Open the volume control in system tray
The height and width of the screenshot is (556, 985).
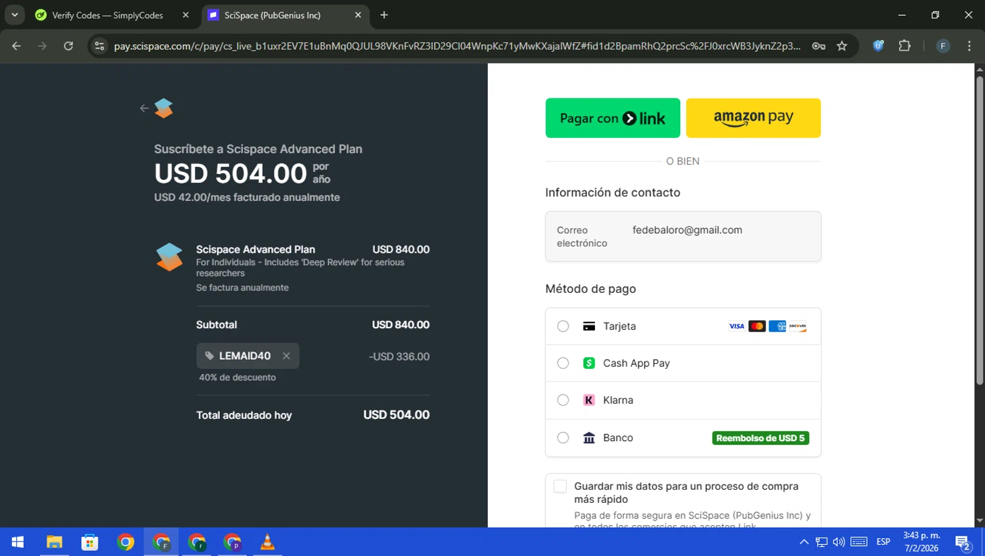839,542
